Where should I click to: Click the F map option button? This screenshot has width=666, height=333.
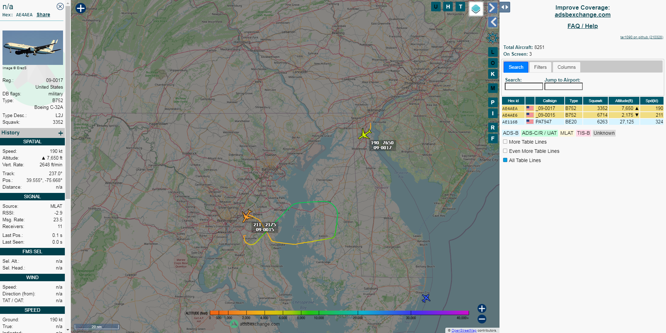493,139
